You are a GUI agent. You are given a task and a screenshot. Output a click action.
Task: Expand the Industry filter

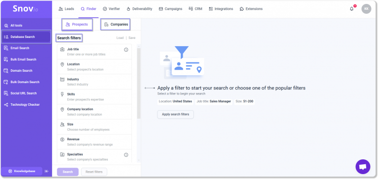(94, 82)
